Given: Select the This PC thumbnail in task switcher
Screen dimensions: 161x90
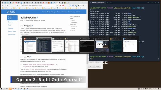Looking at the screenshot, I should 130,45.
